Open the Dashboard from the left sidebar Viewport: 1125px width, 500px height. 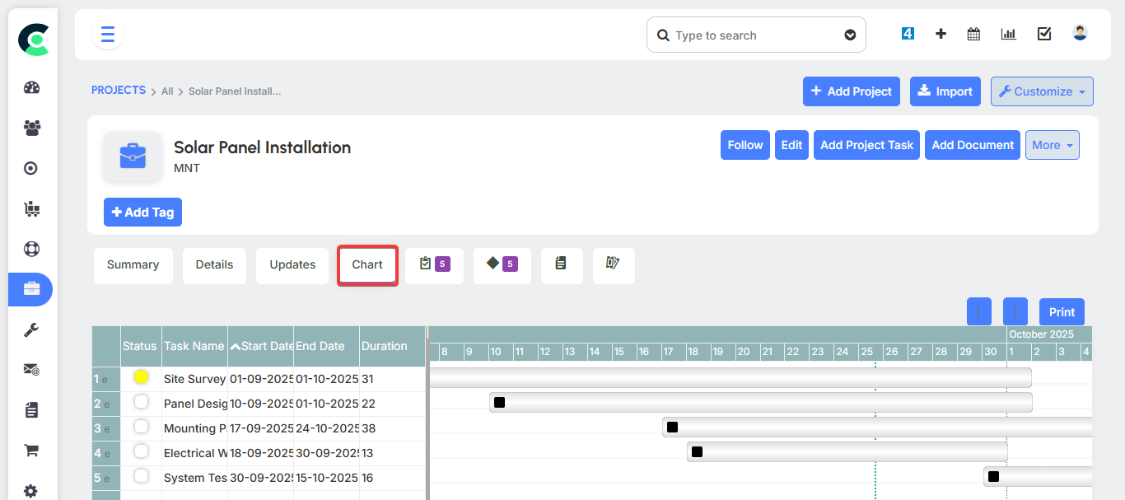coord(30,87)
